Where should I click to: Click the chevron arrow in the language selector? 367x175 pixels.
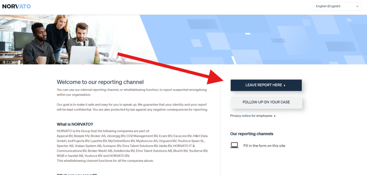click(357, 6)
